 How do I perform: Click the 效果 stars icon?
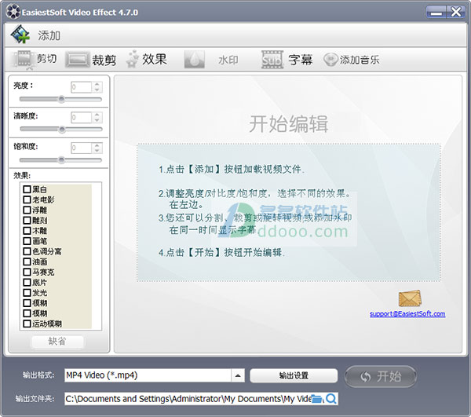point(133,59)
